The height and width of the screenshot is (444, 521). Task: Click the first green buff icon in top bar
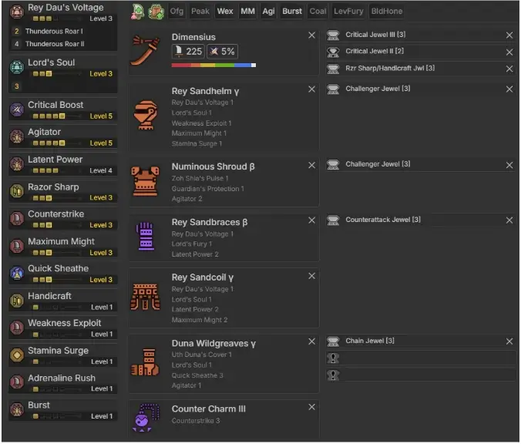pos(138,12)
